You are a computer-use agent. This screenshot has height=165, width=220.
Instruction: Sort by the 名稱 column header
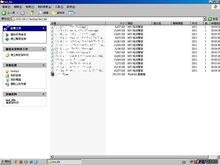click(x=78, y=23)
